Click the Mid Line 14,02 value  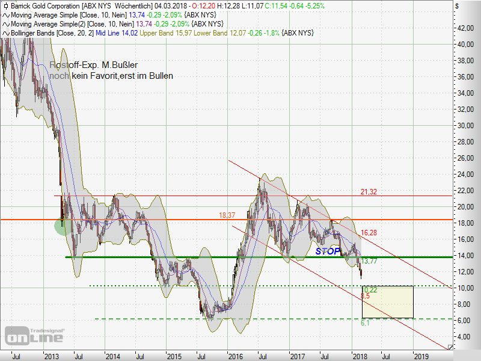[117, 33]
